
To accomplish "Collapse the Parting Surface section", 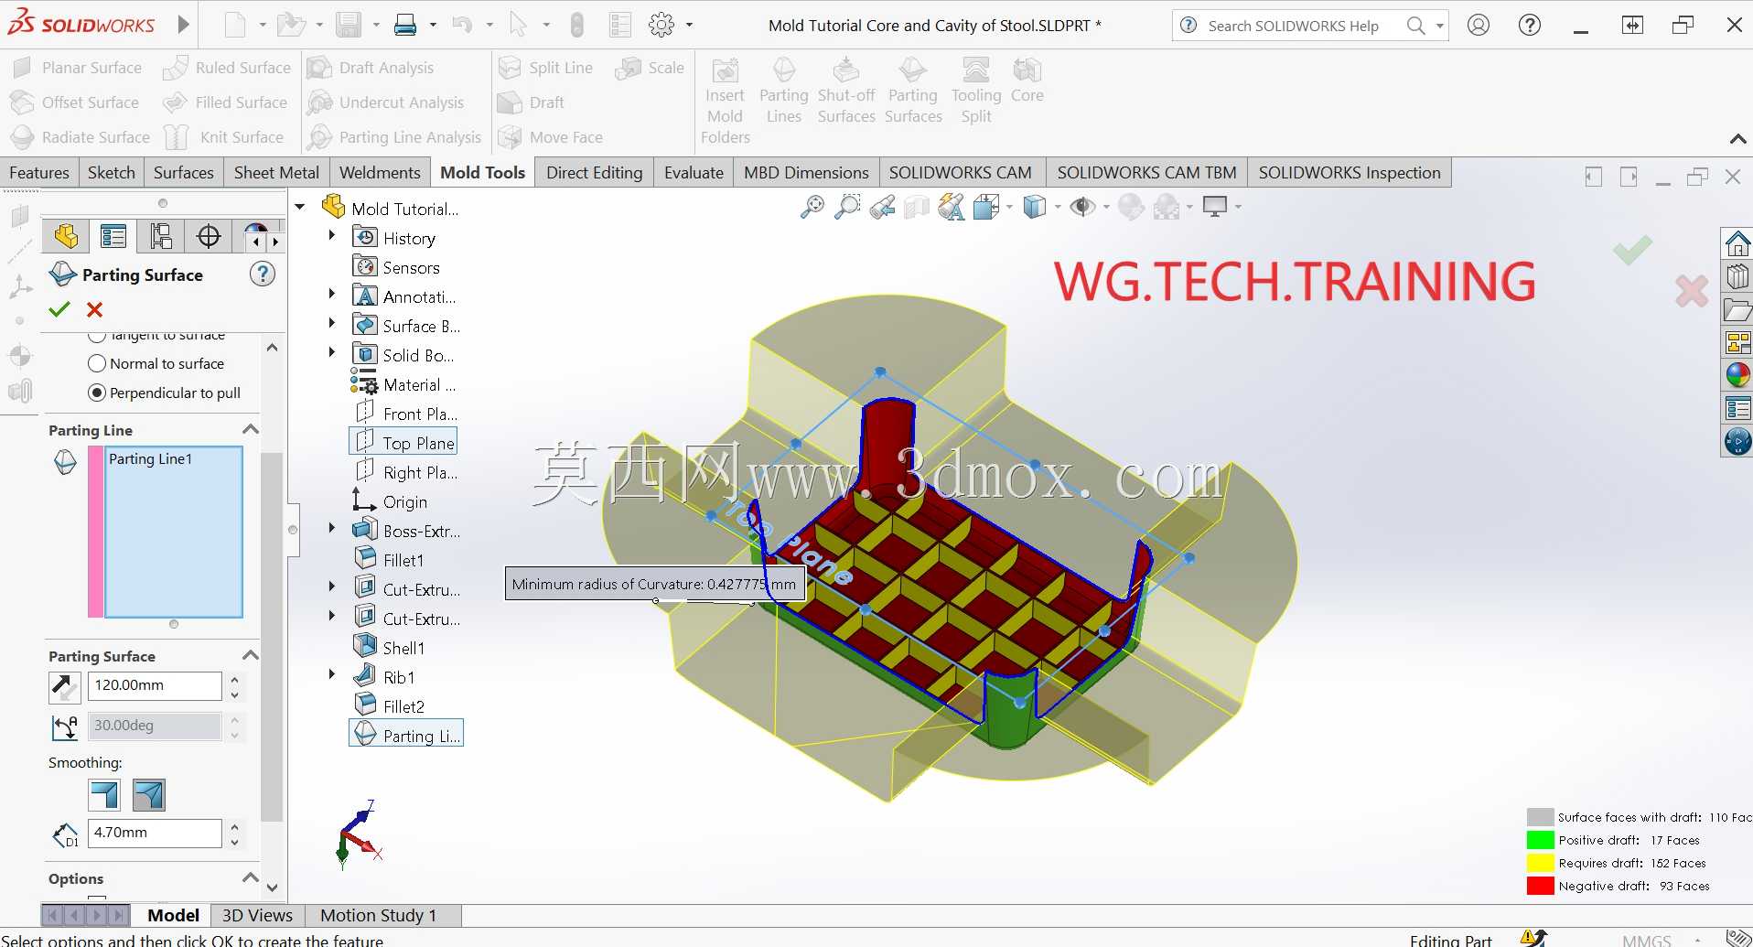I will pyautogui.click(x=250, y=655).
